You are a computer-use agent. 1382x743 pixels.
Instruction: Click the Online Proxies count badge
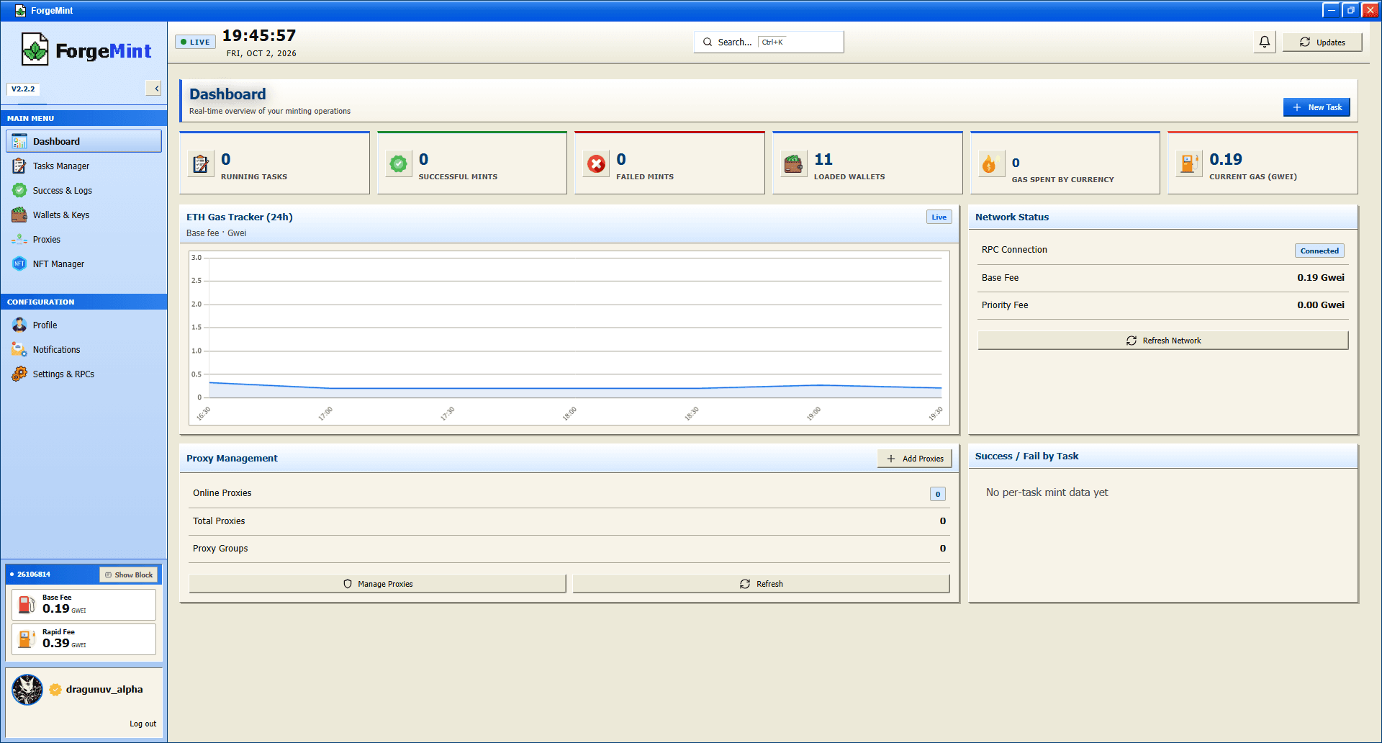[937, 494]
